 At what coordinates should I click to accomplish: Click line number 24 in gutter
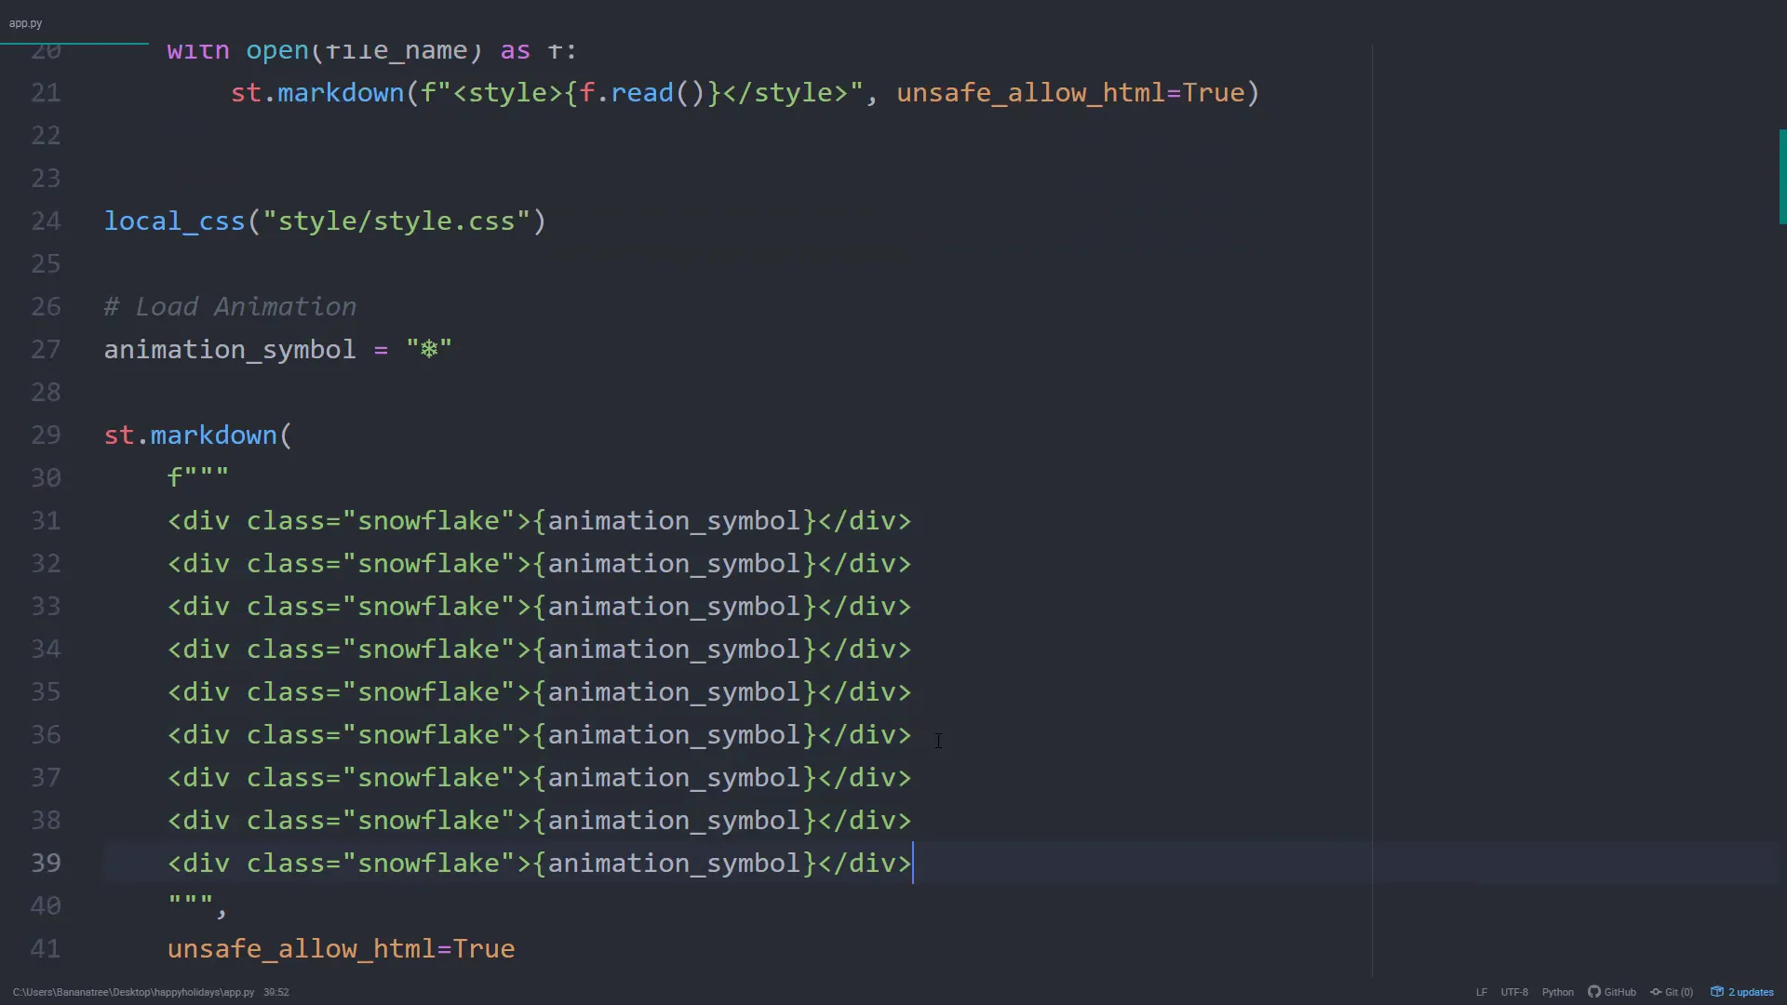coord(46,221)
